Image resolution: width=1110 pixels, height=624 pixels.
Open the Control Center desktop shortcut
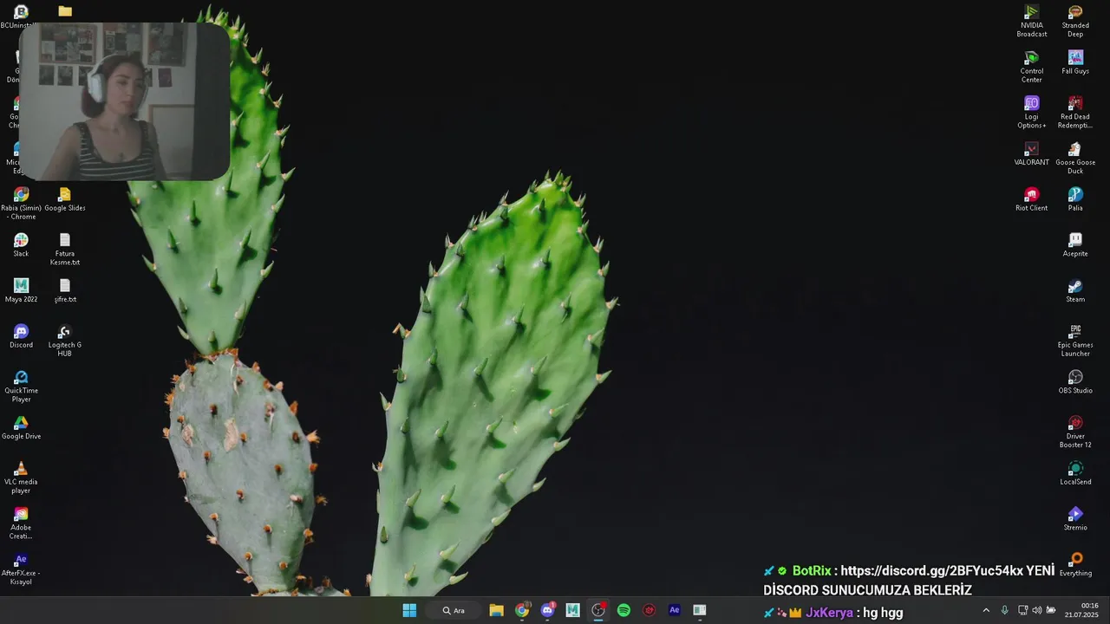[x=1032, y=67]
